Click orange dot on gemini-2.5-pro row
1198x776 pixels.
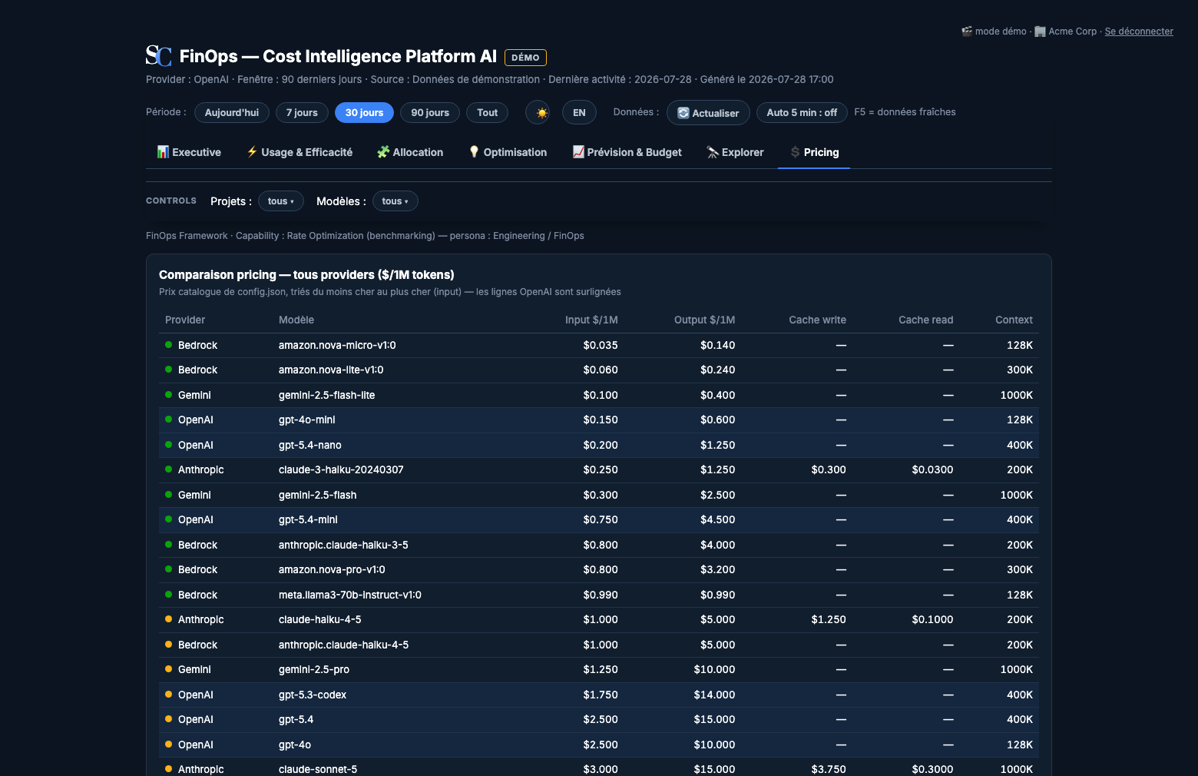[168, 669]
